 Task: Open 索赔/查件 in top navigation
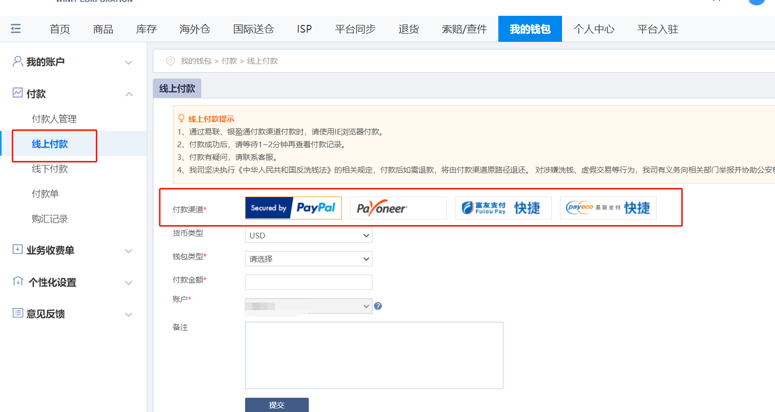pos(464,29)
